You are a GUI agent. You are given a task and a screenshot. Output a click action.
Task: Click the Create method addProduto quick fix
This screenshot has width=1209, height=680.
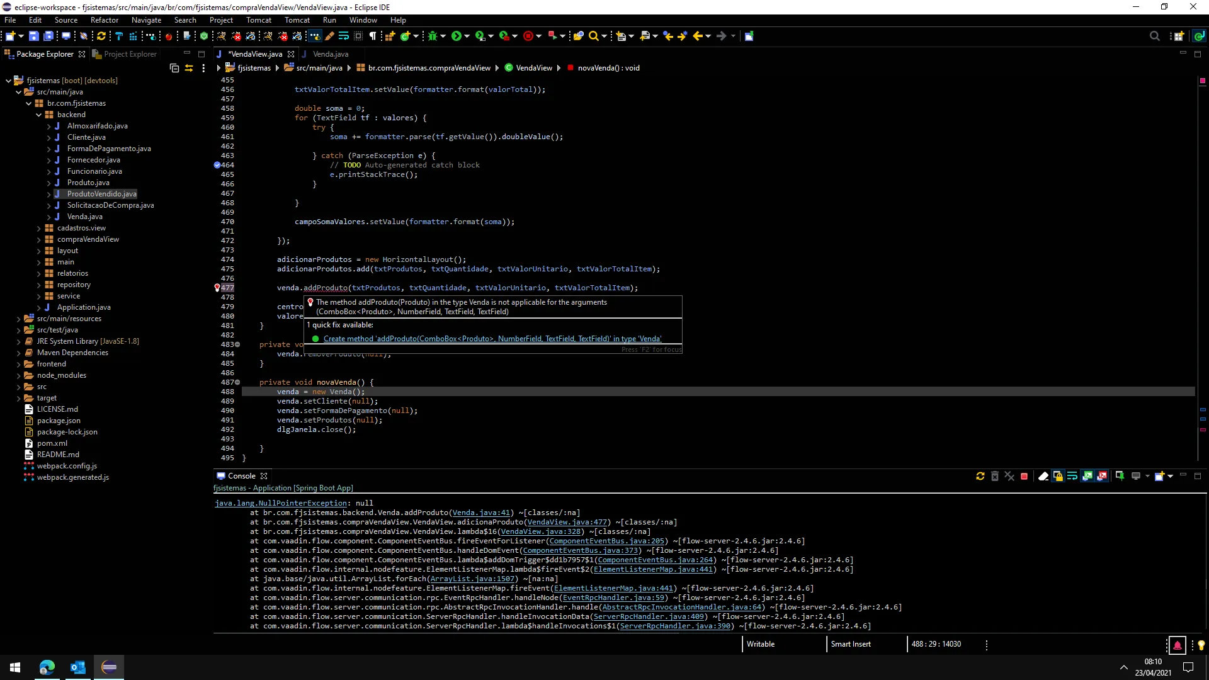492,339
